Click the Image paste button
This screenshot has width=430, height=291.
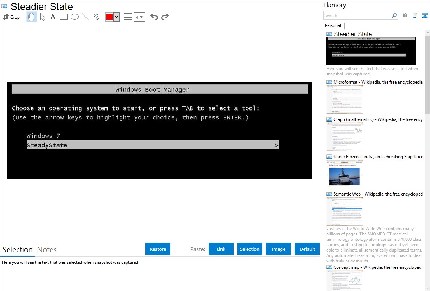tap(279, 249)
